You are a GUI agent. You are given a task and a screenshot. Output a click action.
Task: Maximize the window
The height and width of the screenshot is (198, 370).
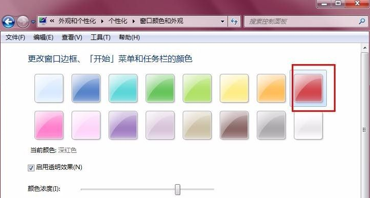[x=338, y=3]
